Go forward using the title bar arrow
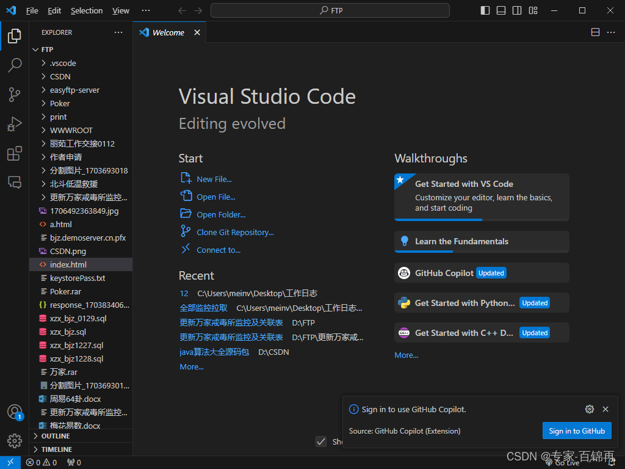Image resolution: width=625 pixels, height=469 pixels. [x=198, y=10]
